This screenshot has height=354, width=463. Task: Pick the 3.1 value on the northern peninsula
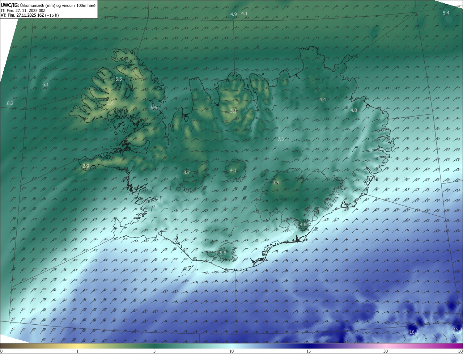(233, 111)
